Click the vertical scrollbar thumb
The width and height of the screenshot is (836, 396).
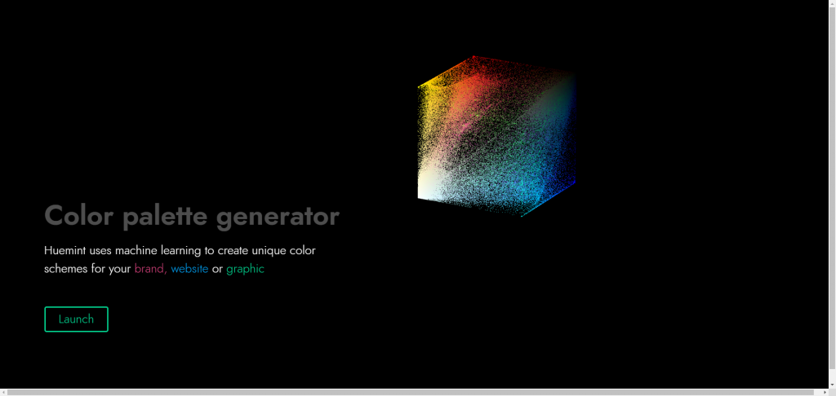click(x=832, y=187)
